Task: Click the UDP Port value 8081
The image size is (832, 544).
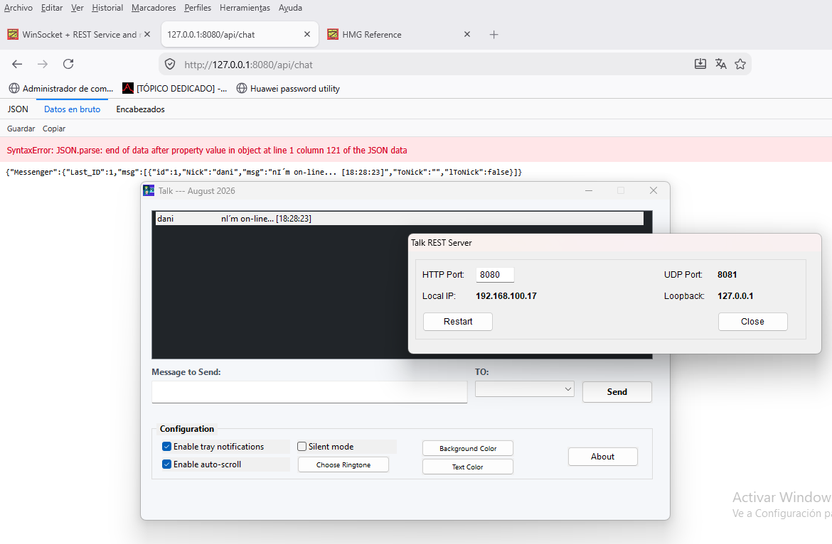Action: (x=727, y=274)
